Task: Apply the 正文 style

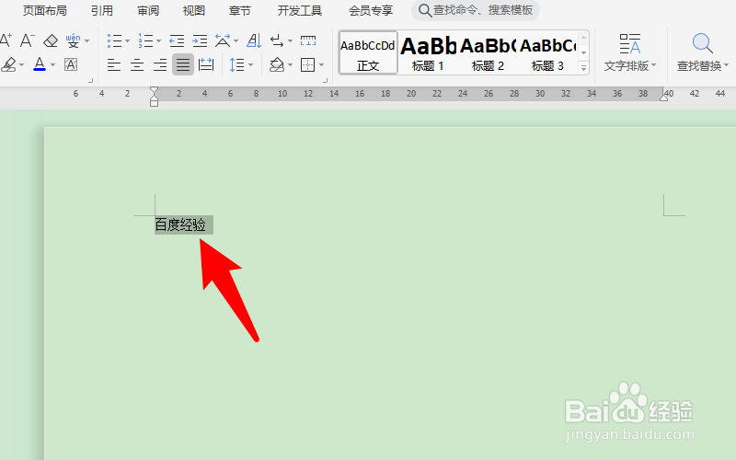Action: click(367, 53)
